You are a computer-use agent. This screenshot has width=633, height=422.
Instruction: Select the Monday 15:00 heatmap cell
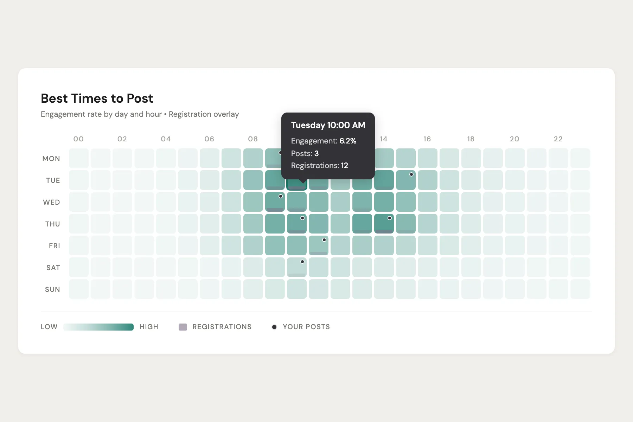[x=406, y=158]
